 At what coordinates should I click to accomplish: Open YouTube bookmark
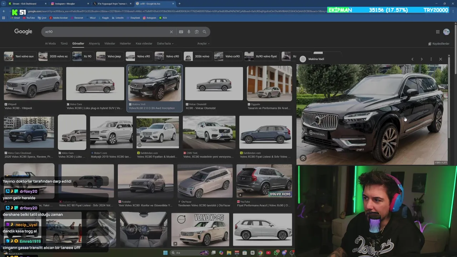pos(29,18)
